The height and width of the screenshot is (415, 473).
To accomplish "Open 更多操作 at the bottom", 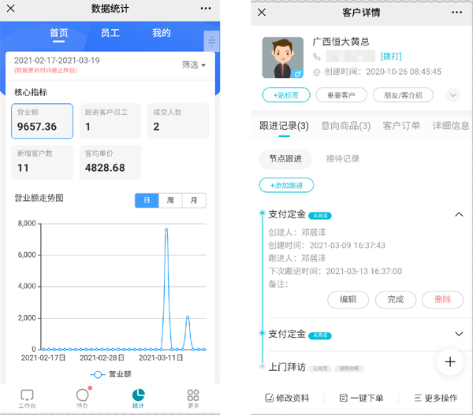I will coord(436,398).
